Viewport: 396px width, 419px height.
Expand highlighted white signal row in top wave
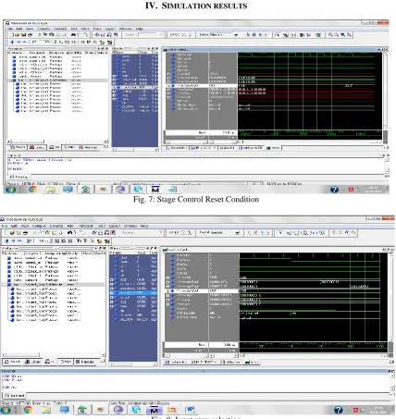[x=168, y=86]
